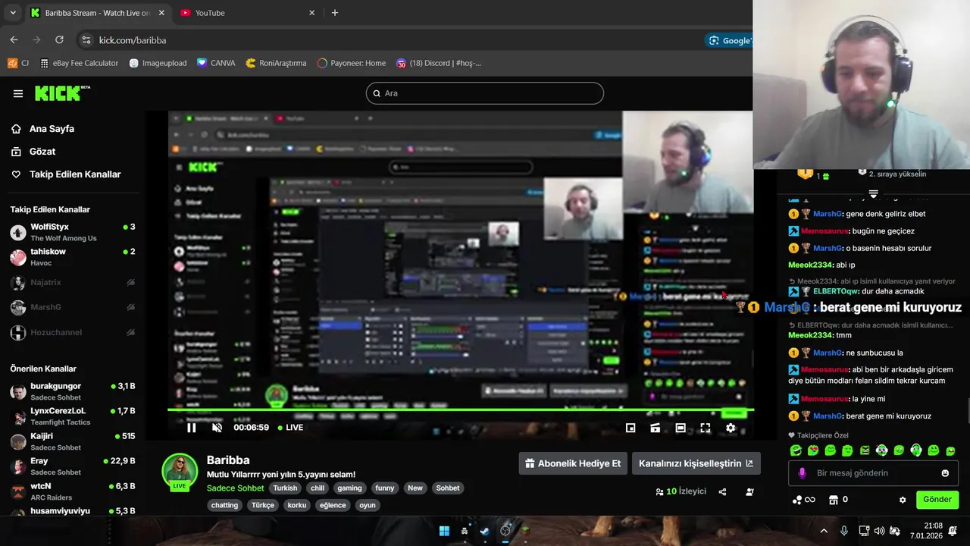The image size is (970, 546).
Task: Open the CANVA bookmark
Action: click(216, 63)
